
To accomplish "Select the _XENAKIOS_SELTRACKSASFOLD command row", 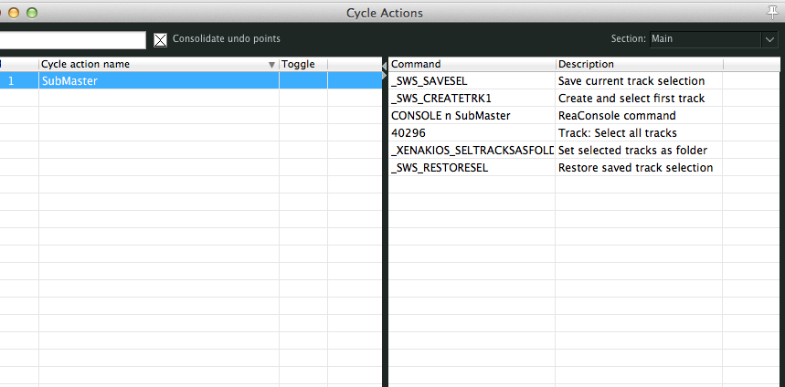I will tap(472, 151).
